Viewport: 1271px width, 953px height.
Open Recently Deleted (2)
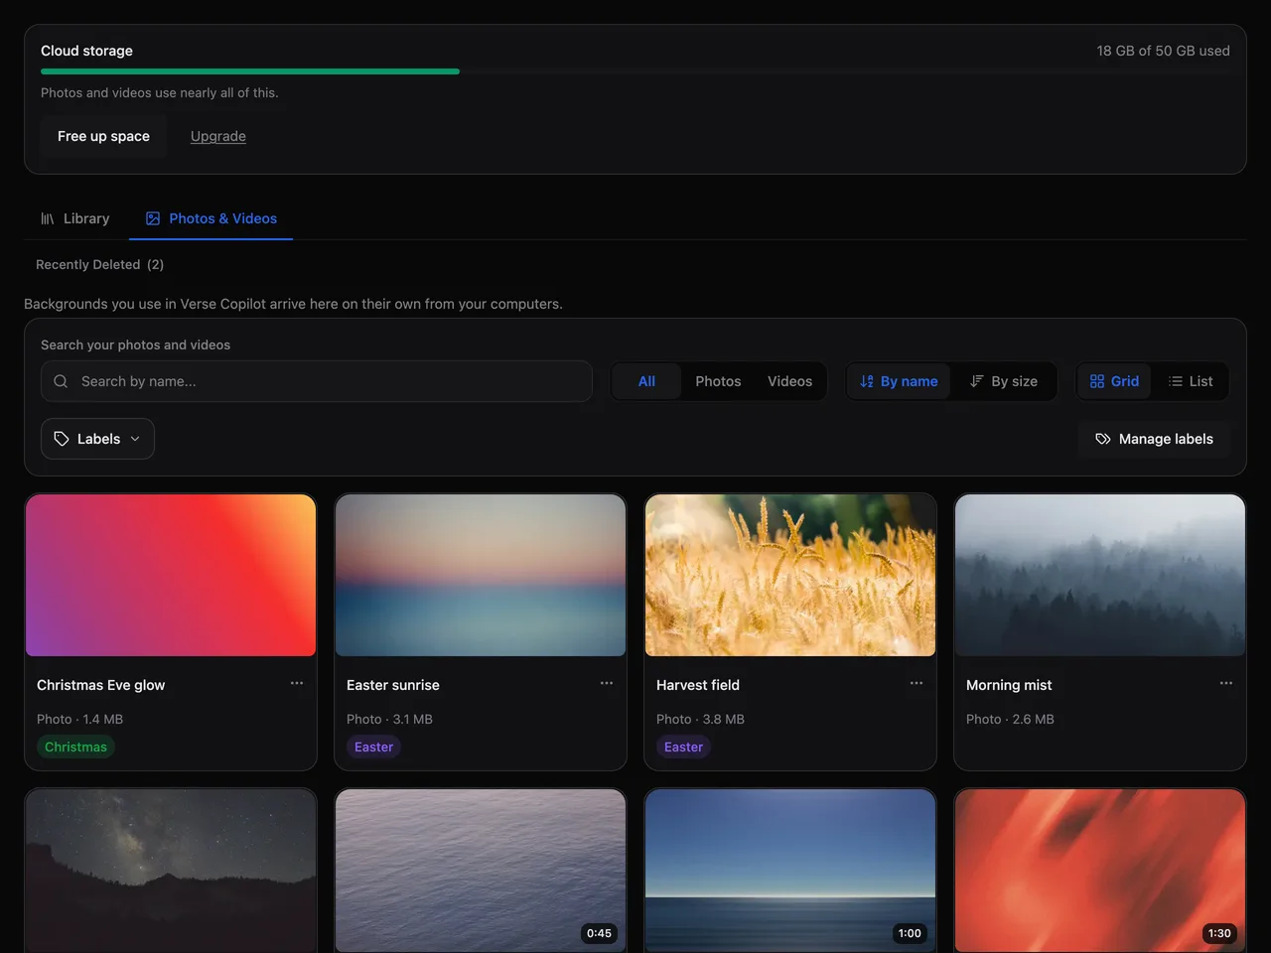tap(99, 264)
